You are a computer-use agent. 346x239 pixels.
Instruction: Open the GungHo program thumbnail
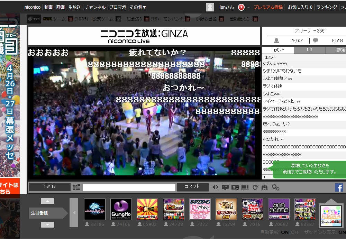click(121, 209)
